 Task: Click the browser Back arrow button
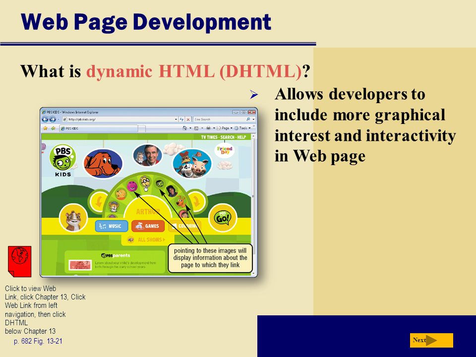(45, 119)
